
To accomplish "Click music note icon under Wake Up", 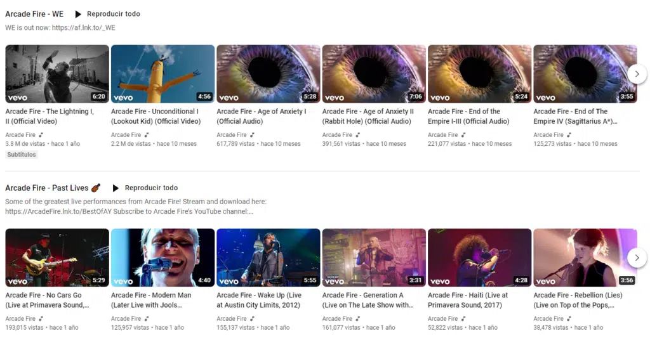I will point(253,319).
